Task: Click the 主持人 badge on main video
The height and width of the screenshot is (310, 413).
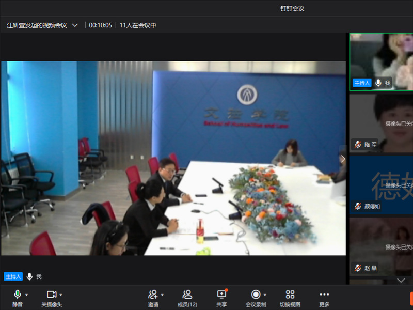Action: pyautogui.click(x=13, y=277)
